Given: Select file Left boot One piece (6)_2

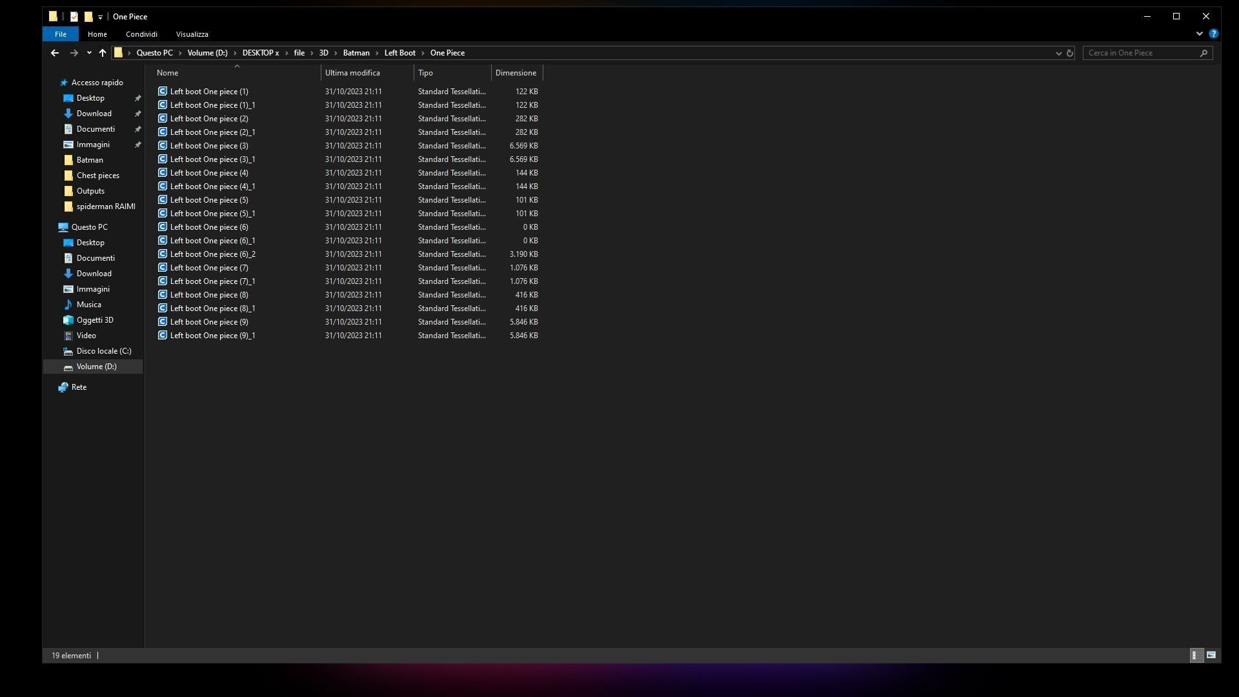Looking at the screenshot, I should coord(212,254).
